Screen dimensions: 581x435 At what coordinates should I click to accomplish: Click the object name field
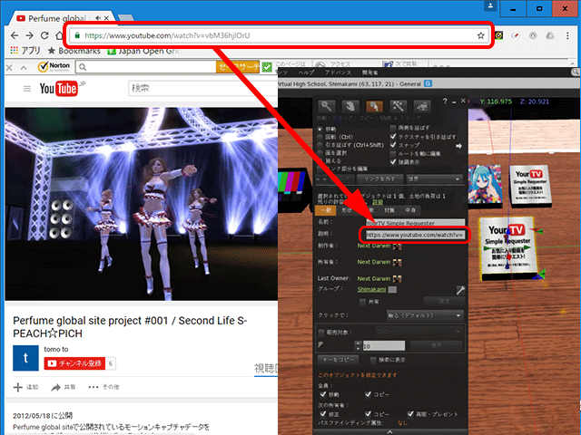415,223
